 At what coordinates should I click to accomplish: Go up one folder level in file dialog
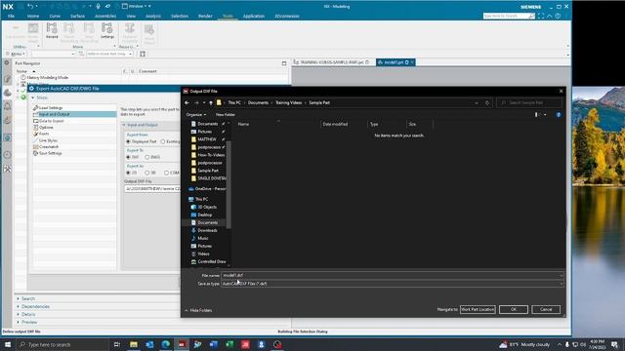click(211, 102)
